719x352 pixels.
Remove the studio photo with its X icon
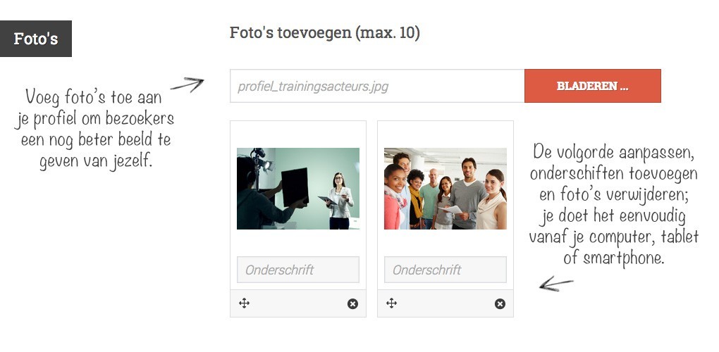pyautogui.click(x=352, y=303)
